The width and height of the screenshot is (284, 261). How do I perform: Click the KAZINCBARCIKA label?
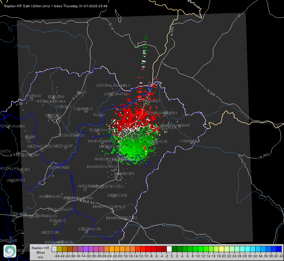coord(51,101)
